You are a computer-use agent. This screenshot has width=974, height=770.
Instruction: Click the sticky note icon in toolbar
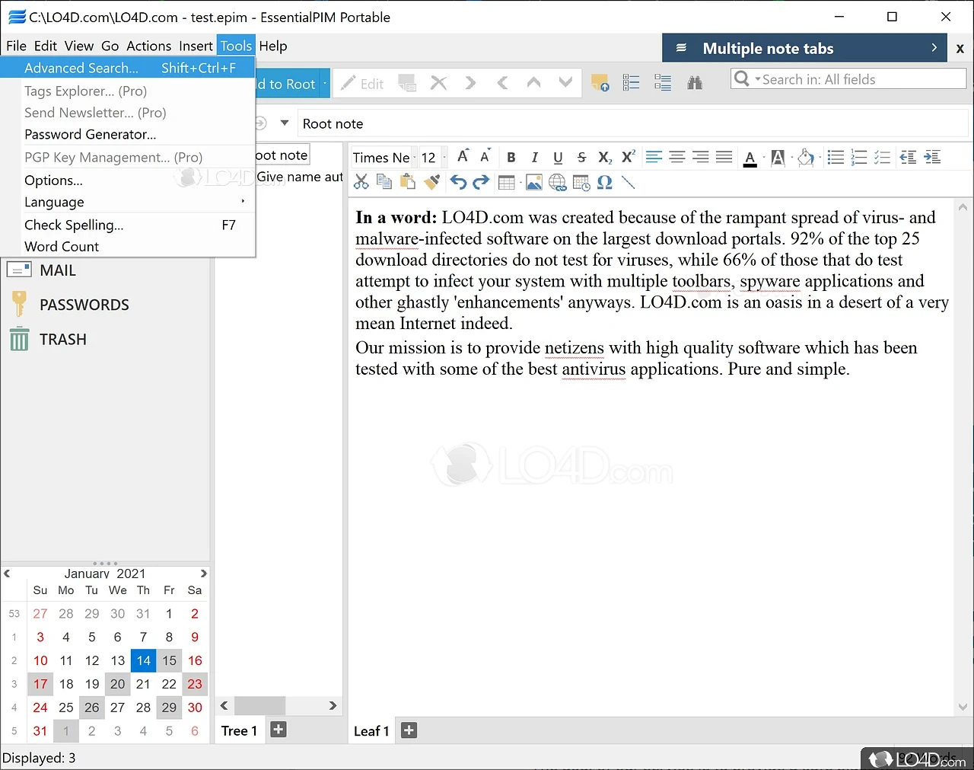coord(600,82)
